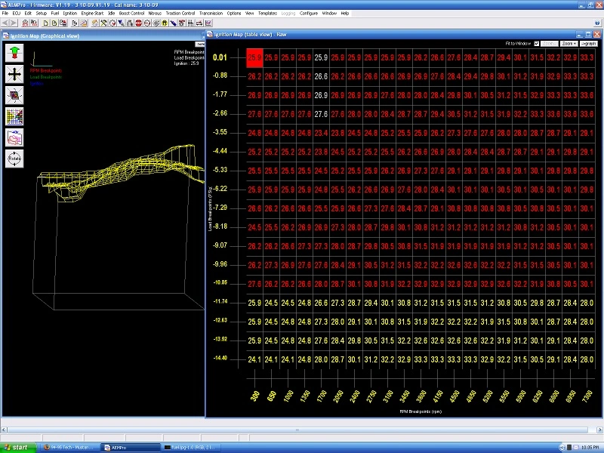Click the Rotate button in graphical view
Image resolution: width=604 pixels, height=453 pixels.
[x=14, y=159]
